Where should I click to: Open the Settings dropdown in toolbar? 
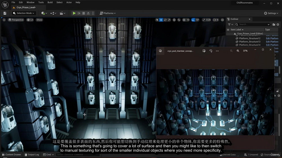click(x=271, y=13)
